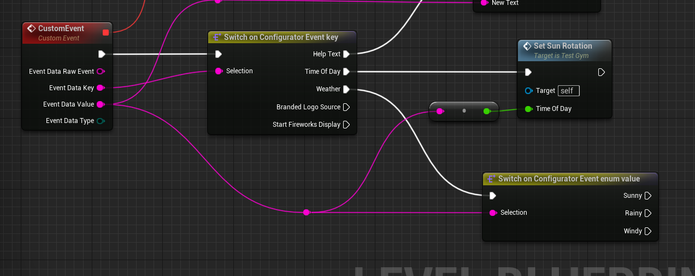Select the Event Data Type output pin
695x276 pixels.
(x=101, y=121)
